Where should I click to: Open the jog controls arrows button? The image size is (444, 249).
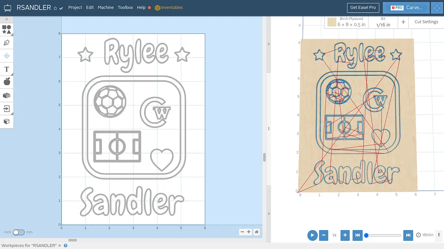[437, 7]
